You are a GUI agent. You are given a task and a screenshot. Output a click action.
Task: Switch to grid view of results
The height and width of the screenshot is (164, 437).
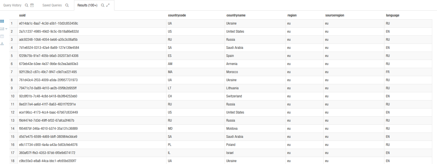(x=2, y=21)
